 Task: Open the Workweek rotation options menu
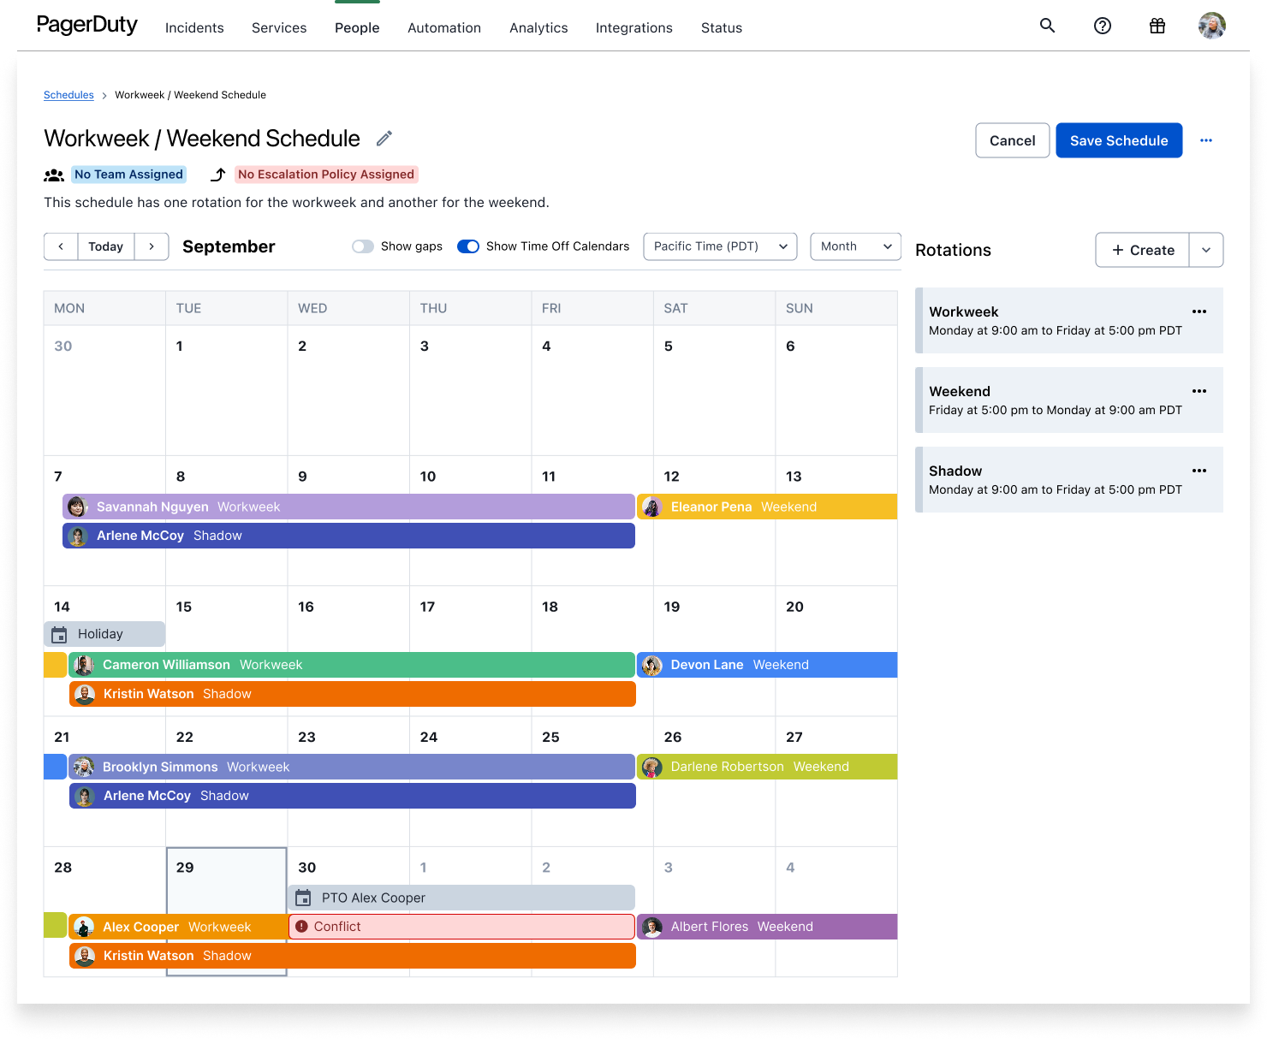(1199, 311)
